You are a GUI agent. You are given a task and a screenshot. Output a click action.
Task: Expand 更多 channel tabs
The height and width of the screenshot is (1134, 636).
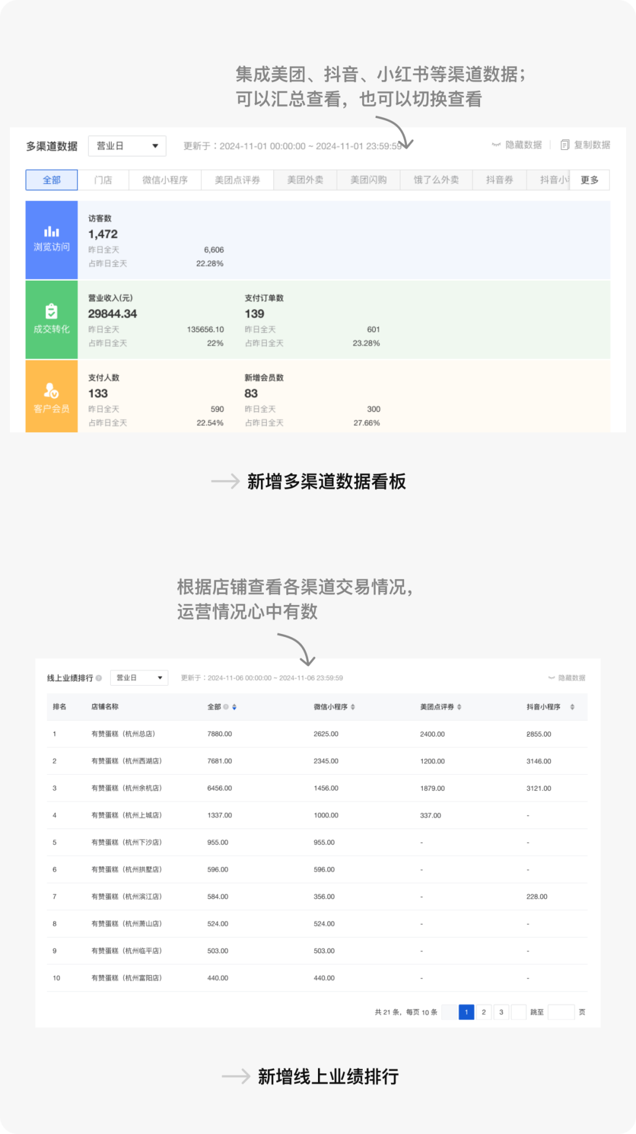pyautogui.click(x=589, y=180)
